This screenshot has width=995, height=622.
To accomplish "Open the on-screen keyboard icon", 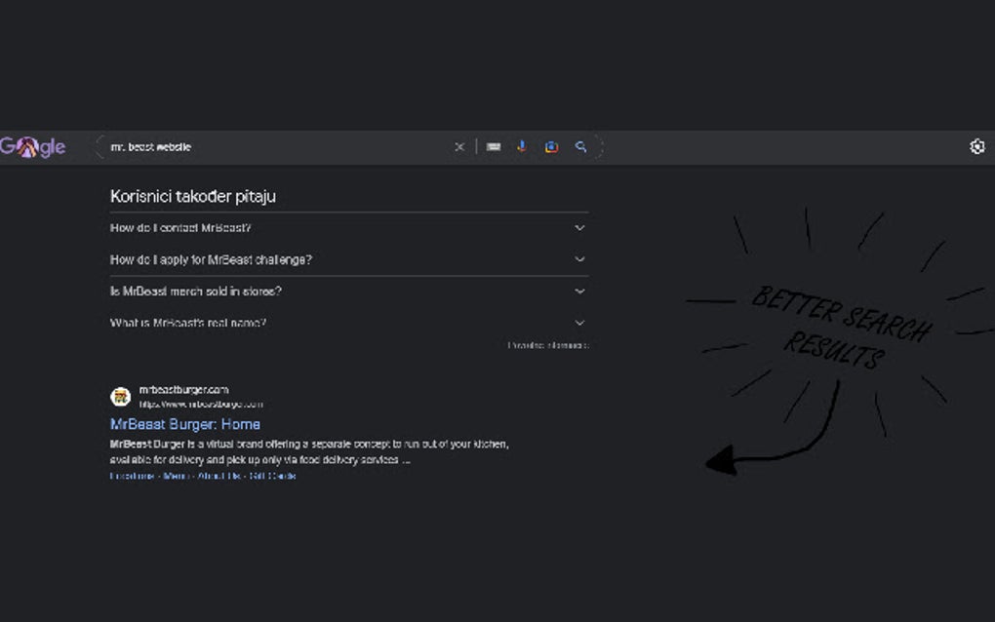I will point(494,146).
